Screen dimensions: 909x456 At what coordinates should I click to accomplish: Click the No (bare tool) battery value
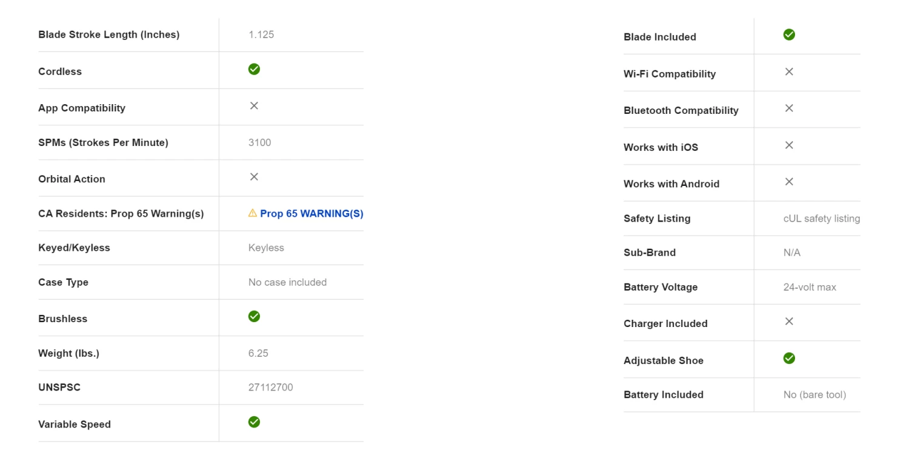[814, 395]
